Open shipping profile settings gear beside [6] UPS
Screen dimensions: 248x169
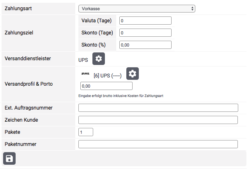tap(133, 74)
